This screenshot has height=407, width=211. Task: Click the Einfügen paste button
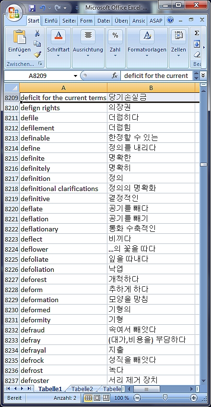pyautogui.click(x=19, y=43)
